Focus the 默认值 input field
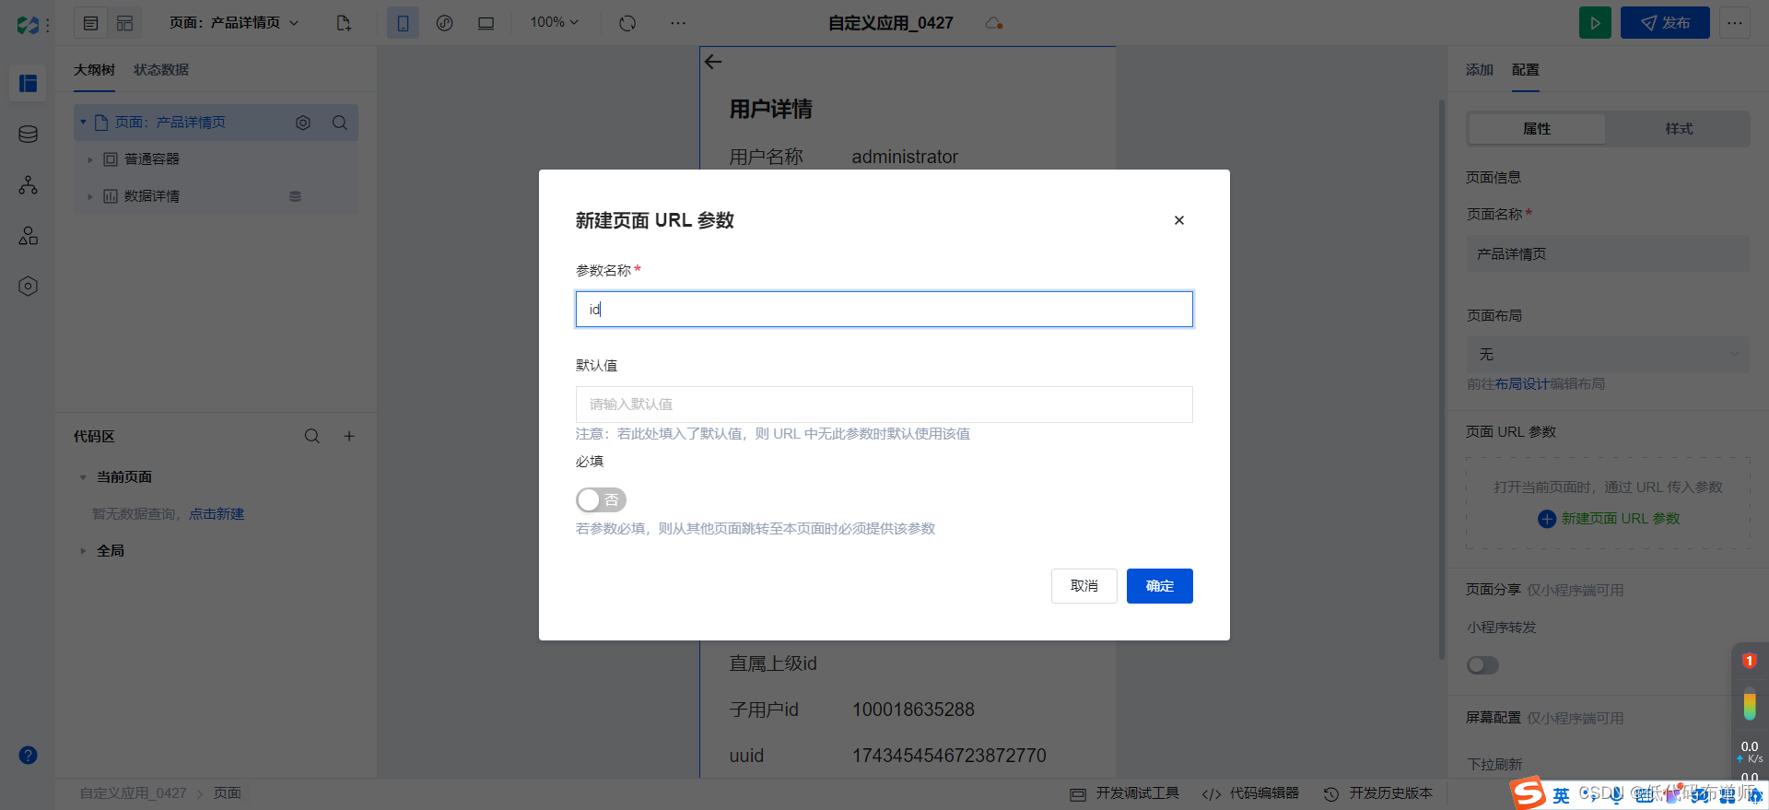The image size is (1769, 810). click(884, 405)
